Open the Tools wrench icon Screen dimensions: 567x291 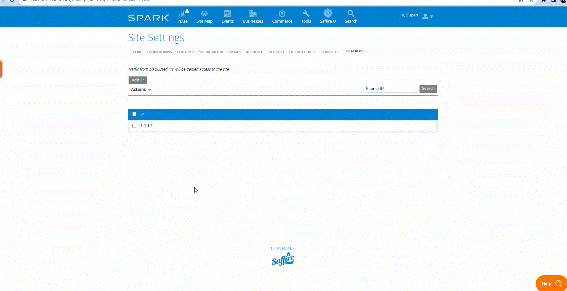point(306,14)
